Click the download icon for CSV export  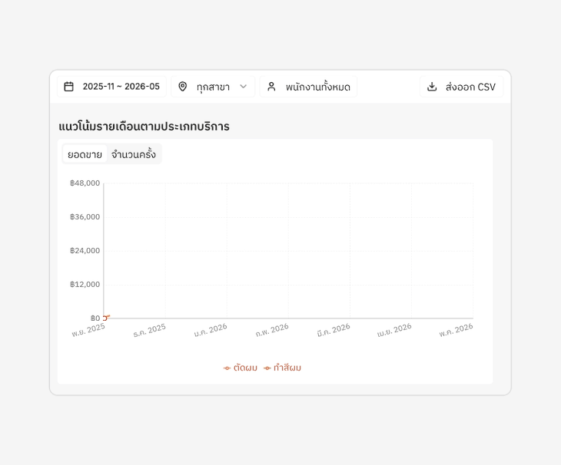point(432,87)
